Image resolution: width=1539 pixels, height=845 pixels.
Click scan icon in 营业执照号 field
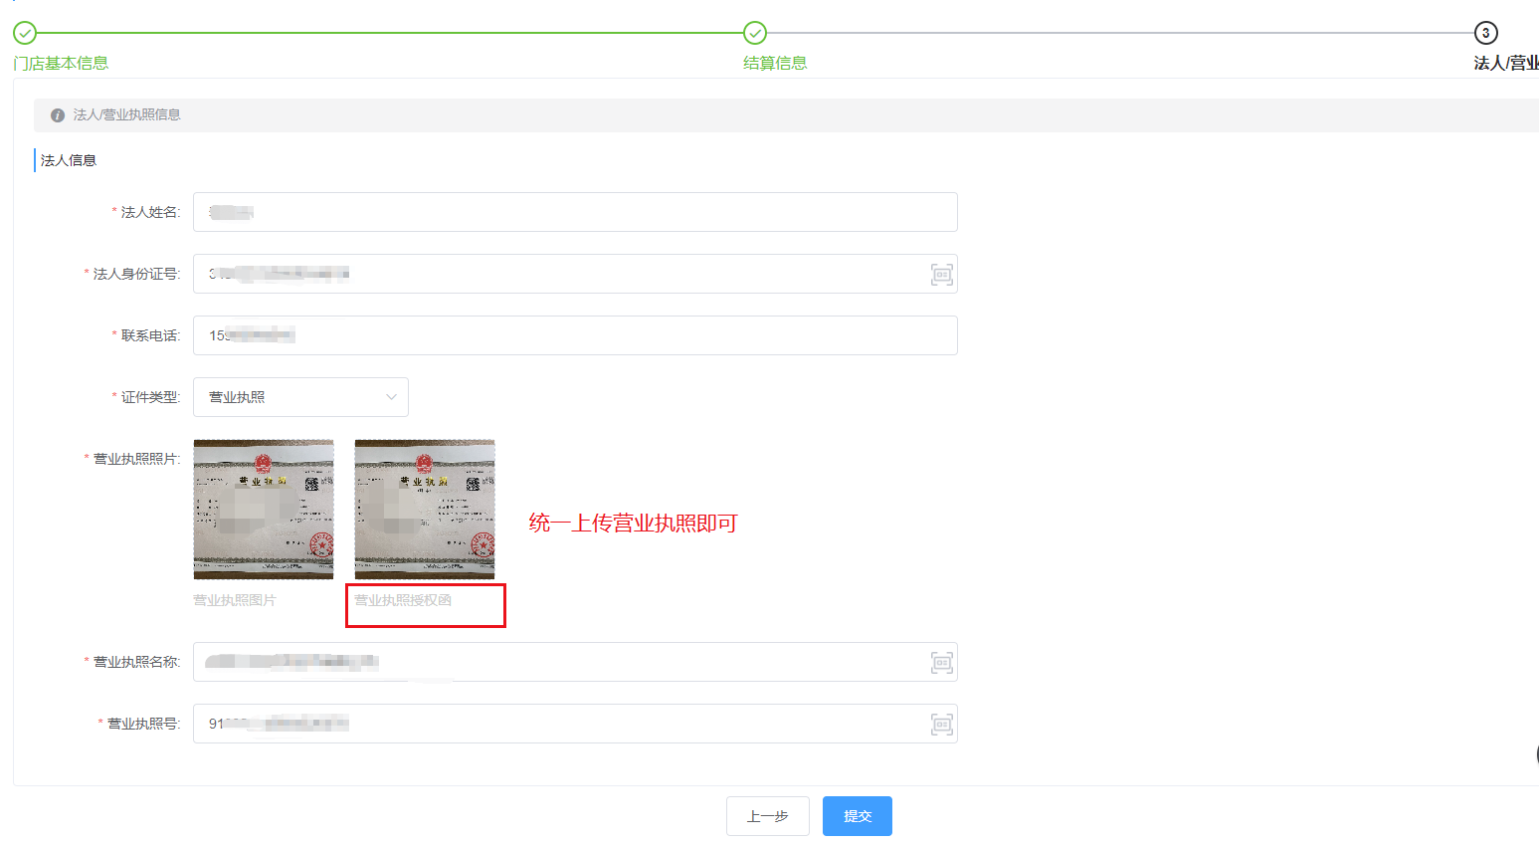click(x=941, y=725)
